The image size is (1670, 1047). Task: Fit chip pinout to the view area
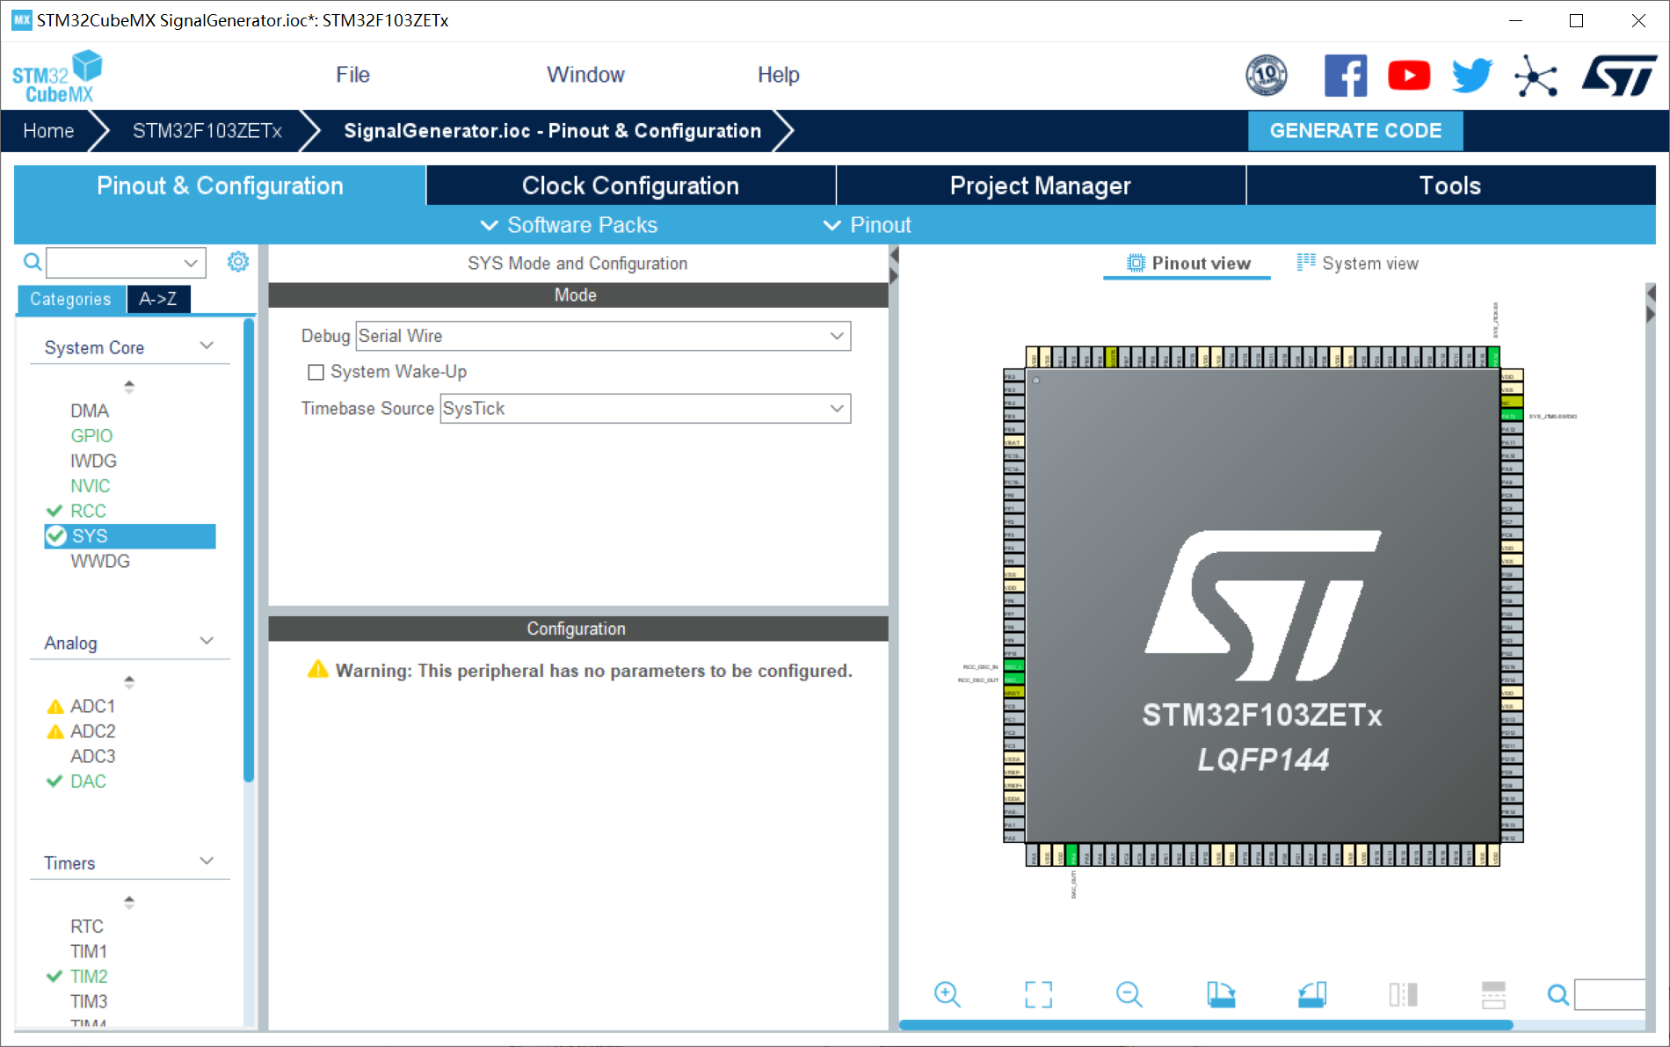tap(1038, 994)
